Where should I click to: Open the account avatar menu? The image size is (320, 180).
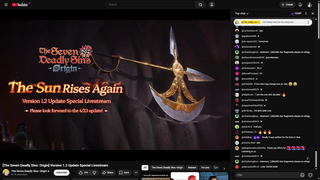310,5
